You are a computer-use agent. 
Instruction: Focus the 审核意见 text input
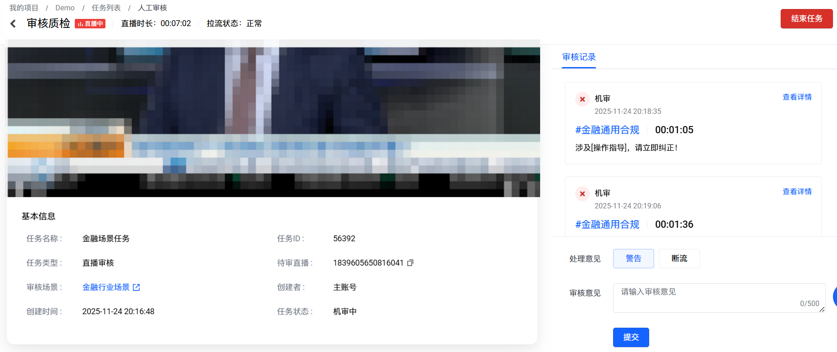(719, 298)
